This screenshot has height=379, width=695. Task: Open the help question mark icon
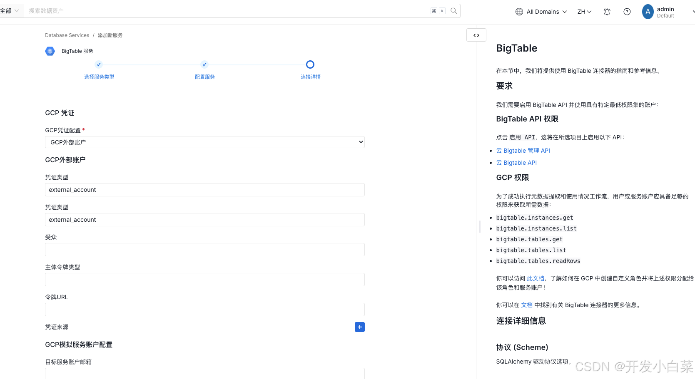click(627, 12)
